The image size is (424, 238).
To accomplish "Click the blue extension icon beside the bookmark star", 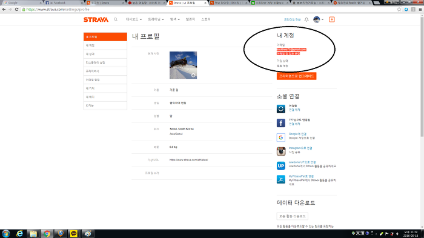I will pos(406,9).
